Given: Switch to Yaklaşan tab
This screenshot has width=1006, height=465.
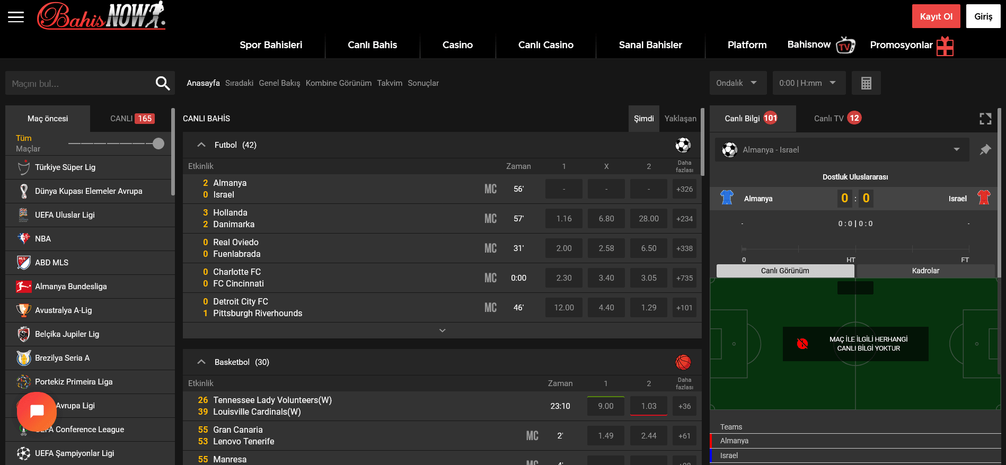Looking at the screenshot, I should (x=681, y=119).
